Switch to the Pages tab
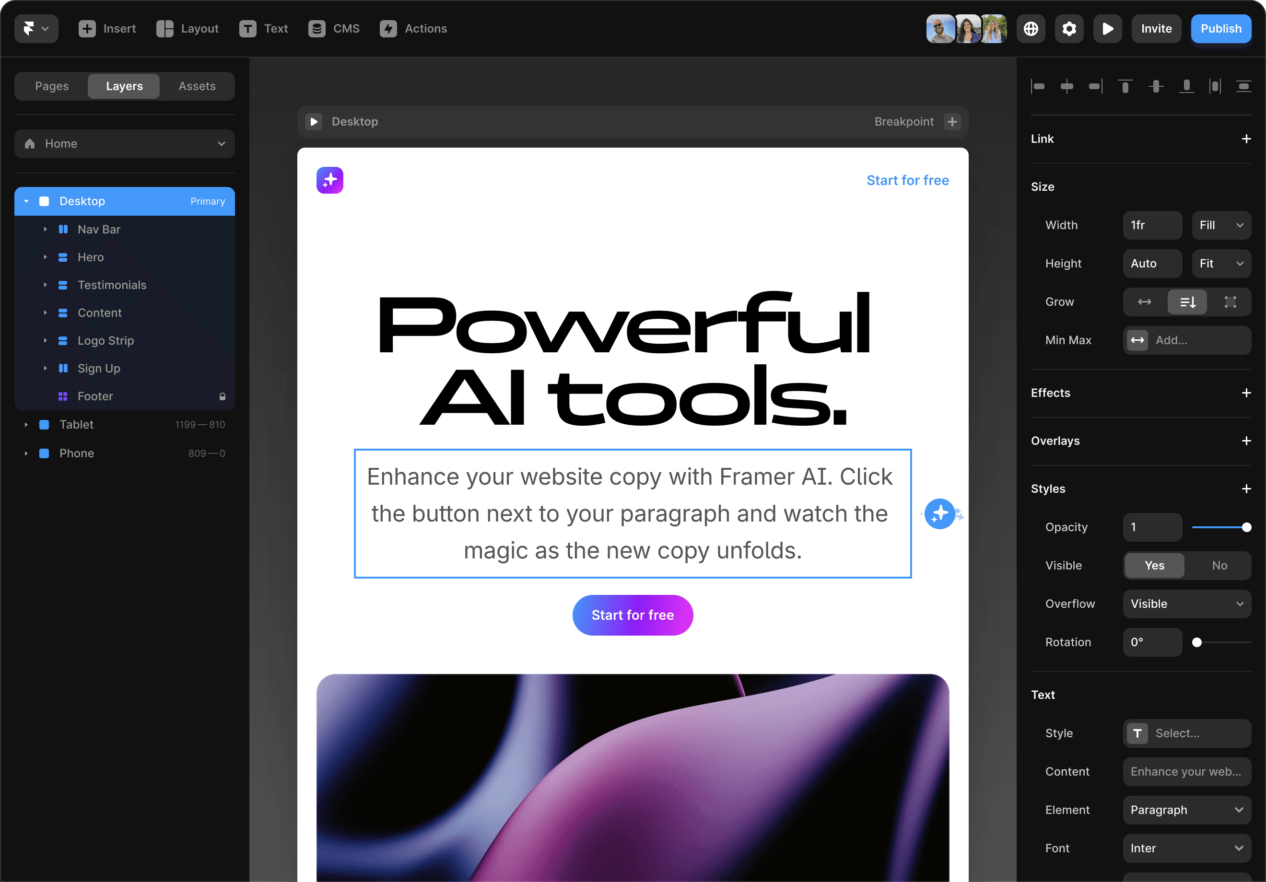Screen dimensions: 1266x882 coord(51,86)
